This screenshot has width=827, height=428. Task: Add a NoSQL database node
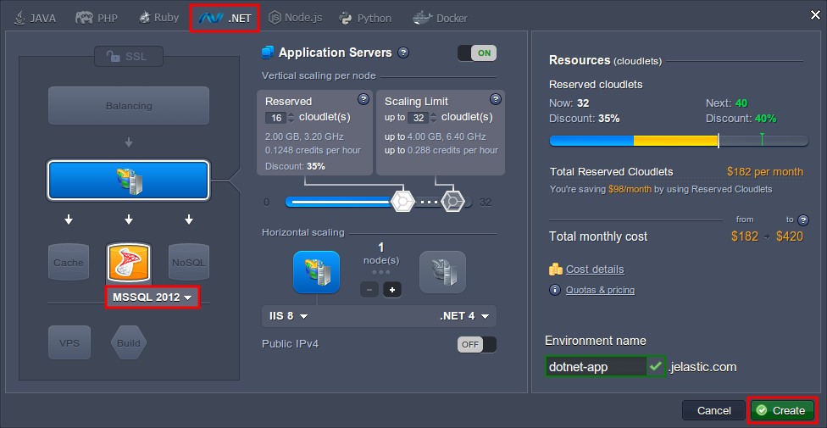pyautogui.click(x=189, y=262)
